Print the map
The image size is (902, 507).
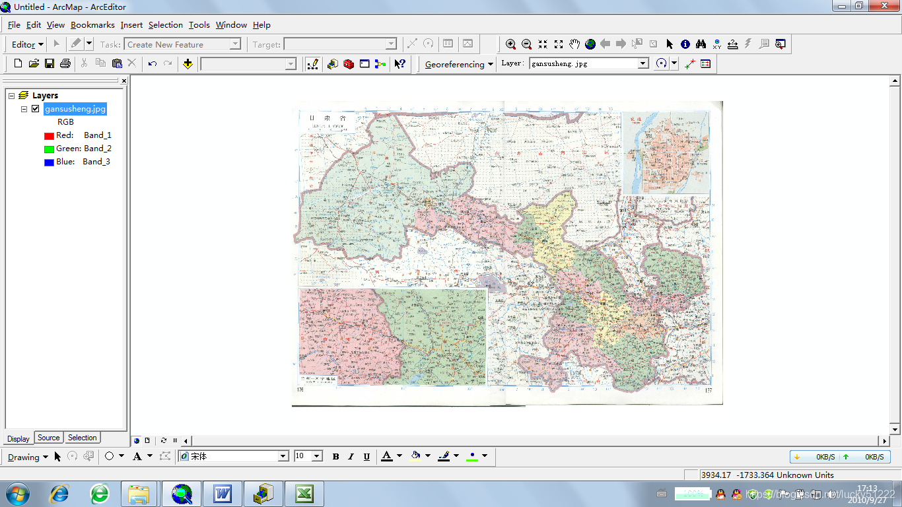65,63
